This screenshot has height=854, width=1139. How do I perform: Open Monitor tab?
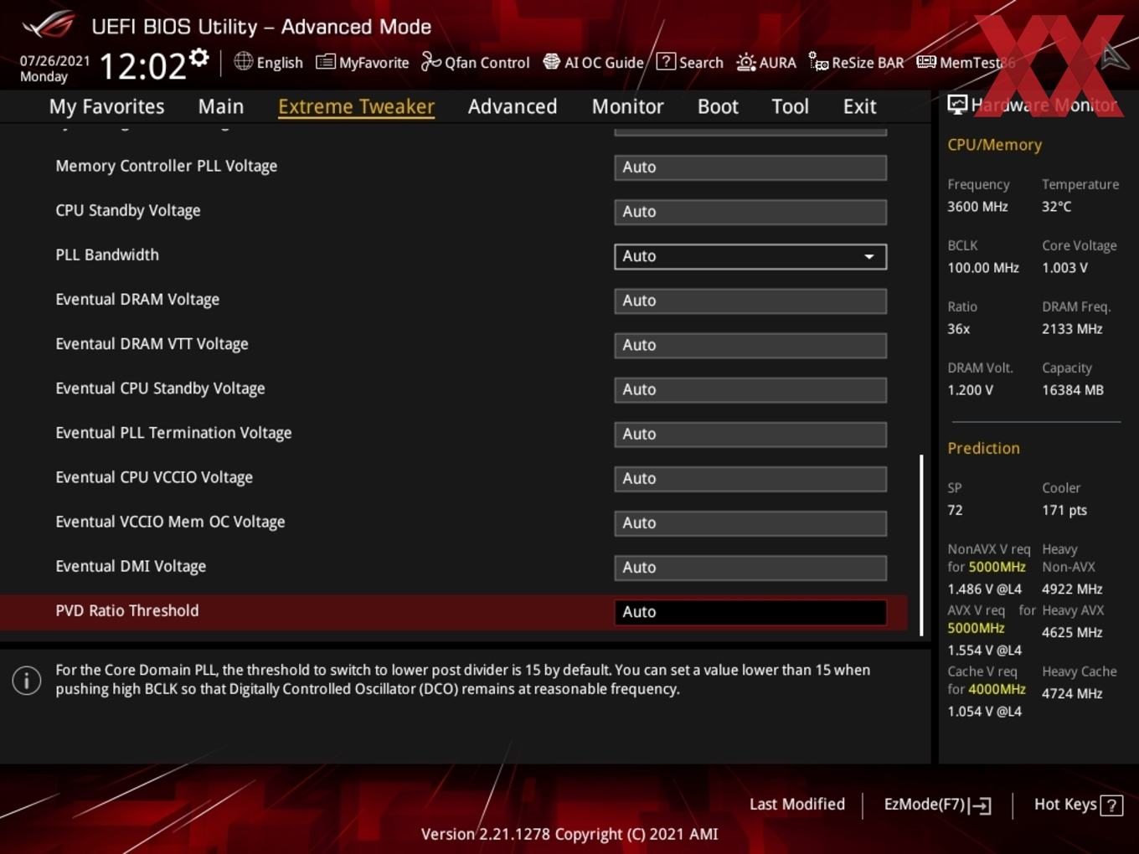(x=627, y=106)
